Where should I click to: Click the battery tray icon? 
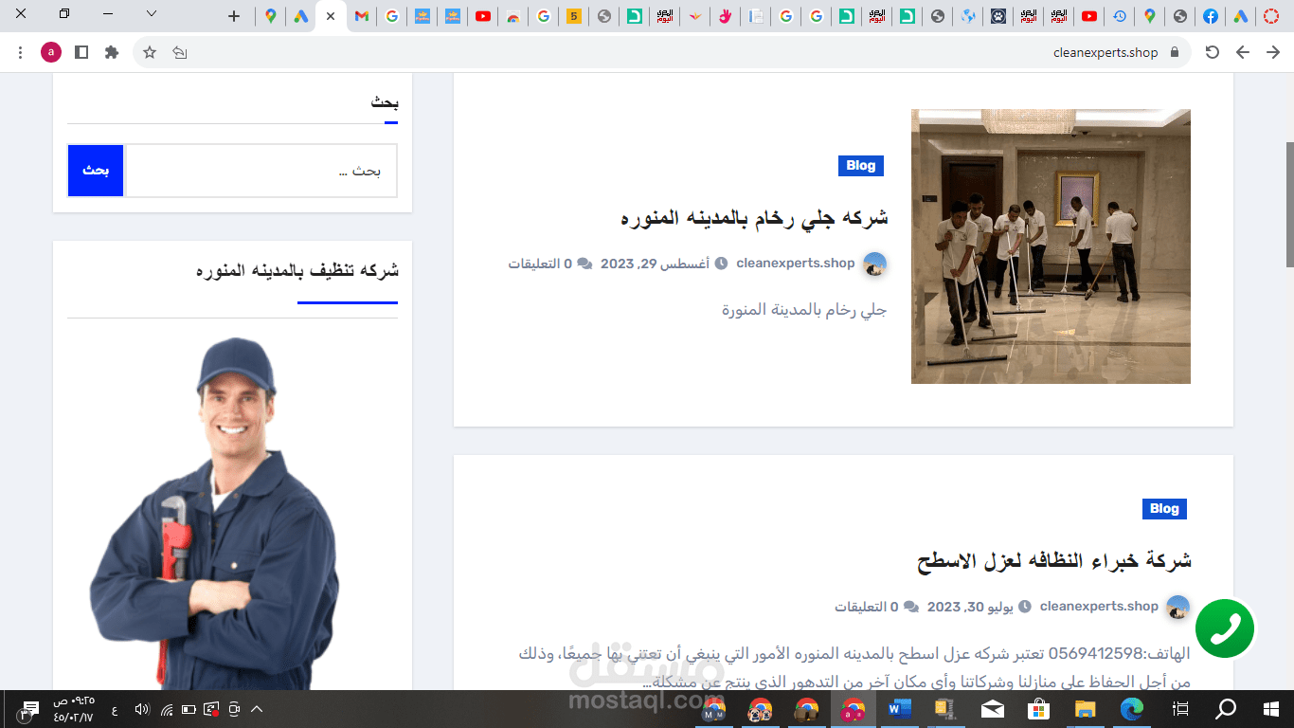pyautogui.click(x=189, y=709)
